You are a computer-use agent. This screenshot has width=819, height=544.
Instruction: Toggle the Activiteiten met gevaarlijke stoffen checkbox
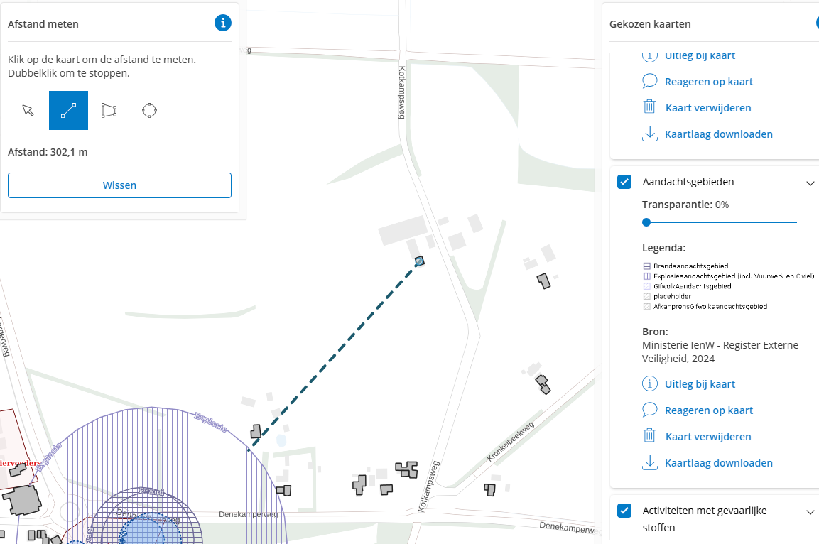point(624,511)
